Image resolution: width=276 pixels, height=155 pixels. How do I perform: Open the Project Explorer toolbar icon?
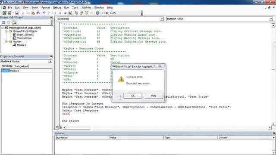[x=76, y=13]
